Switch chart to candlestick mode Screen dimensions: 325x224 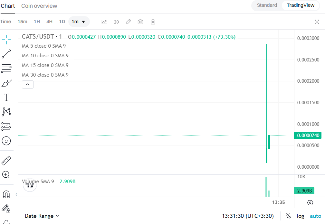[116, 22]
